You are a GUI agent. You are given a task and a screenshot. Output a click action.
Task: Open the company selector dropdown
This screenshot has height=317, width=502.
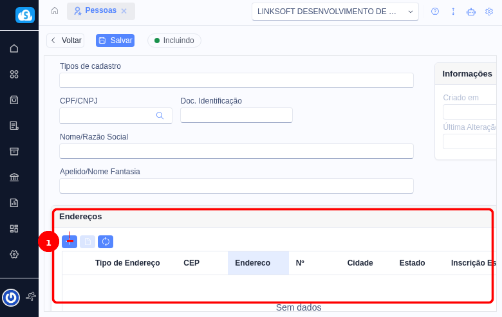pyautogui.click(x=335, y=12)
